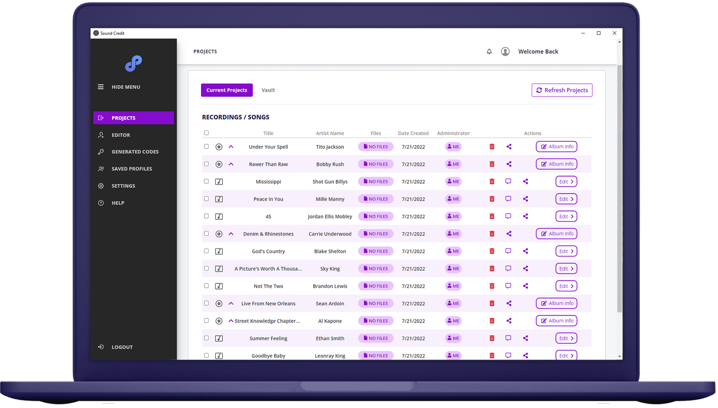Screen dimensions: 718x408
Task: Open Album Info for Street Knowledge Chapter
Action: pos(556,321)
